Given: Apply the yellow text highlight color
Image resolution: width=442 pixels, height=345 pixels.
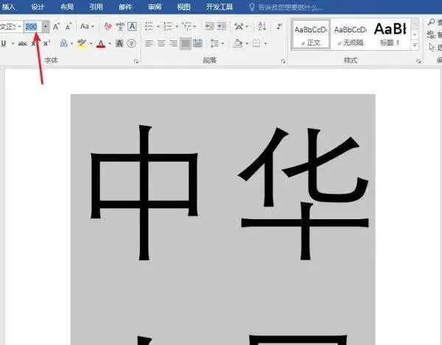Looking at the screenshot, I should (x=82, y=43).
